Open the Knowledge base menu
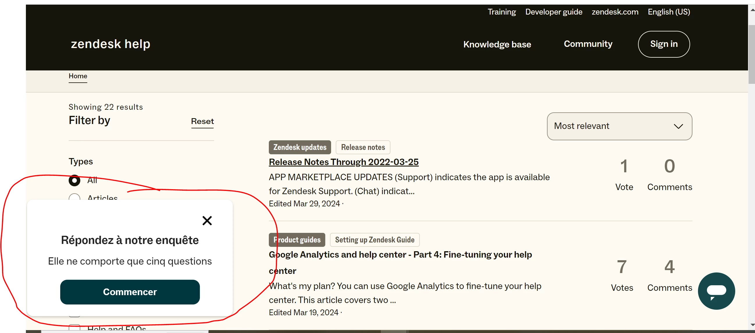This screenshot has width=755, height=333. pos(497,44)
